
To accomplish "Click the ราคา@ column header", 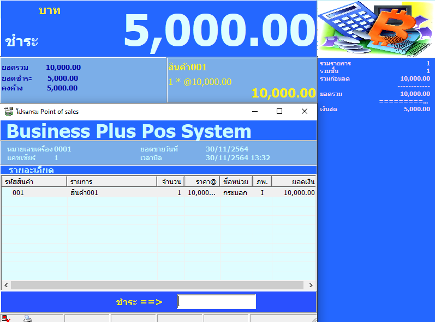I will point(202,181).
